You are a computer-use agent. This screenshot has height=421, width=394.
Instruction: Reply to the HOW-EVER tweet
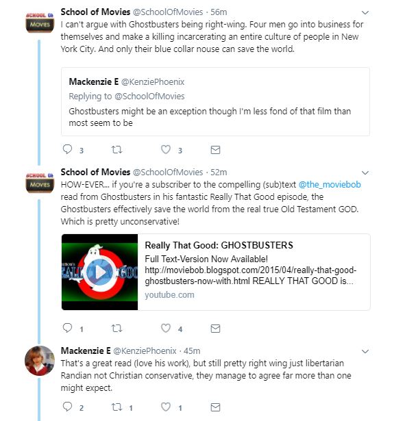coord(67,328)
